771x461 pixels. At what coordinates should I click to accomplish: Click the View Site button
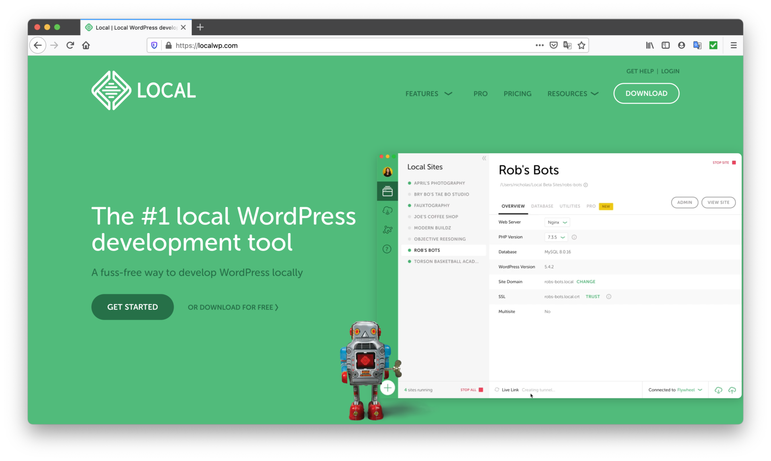click(x=718, y=202)
